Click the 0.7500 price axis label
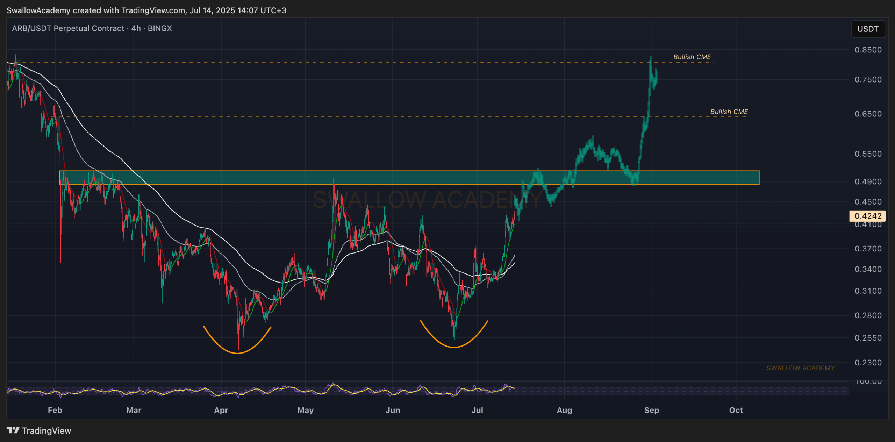 868,79
